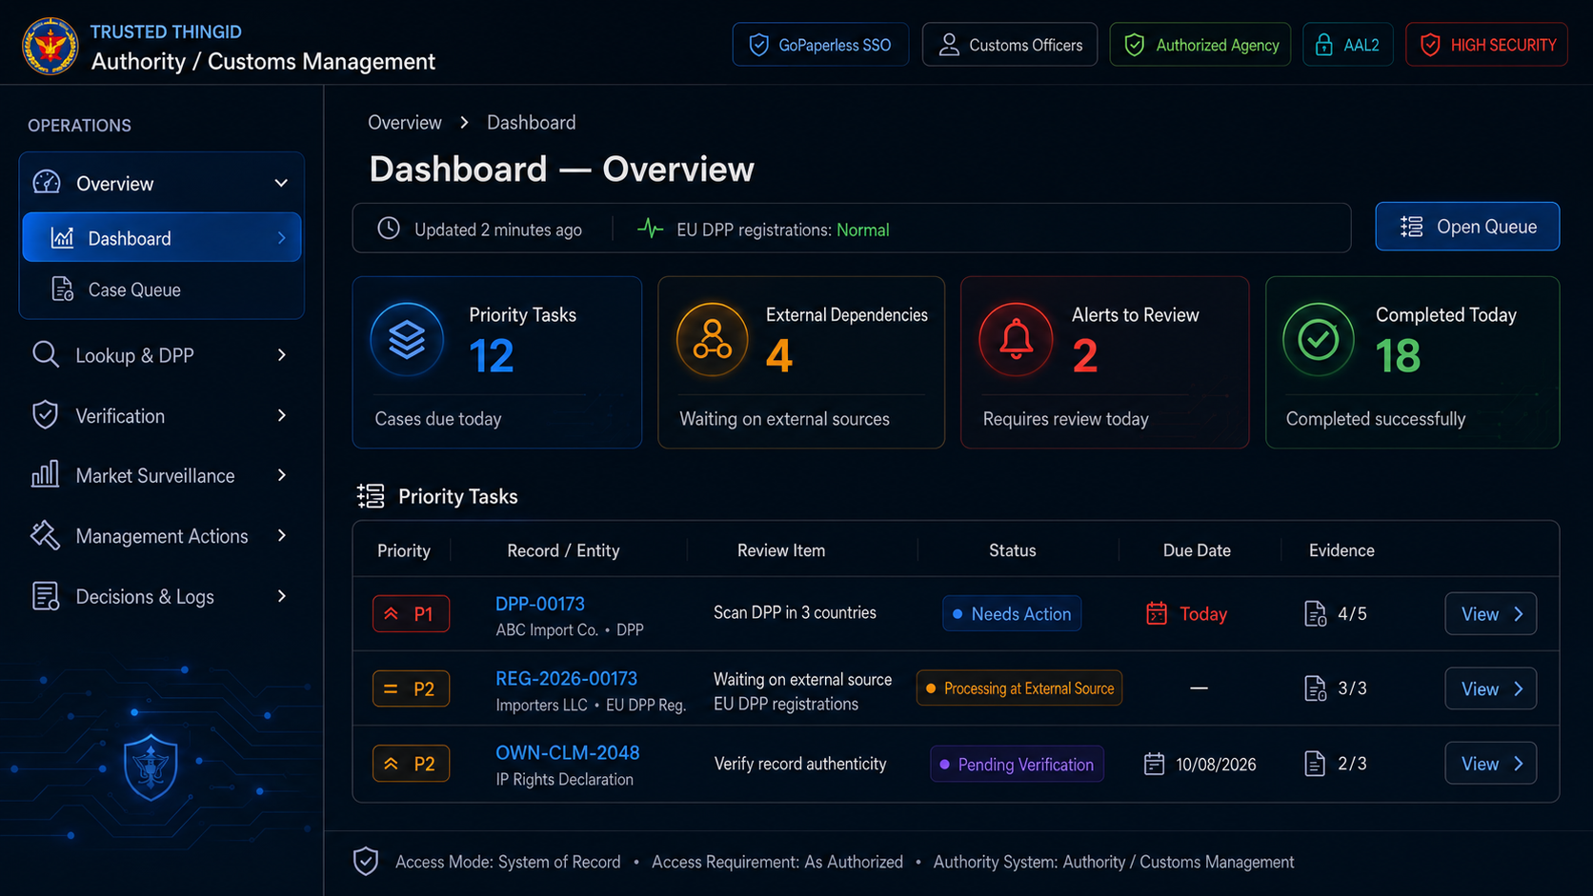The height and width of the screenshot is (896, 1593).
Task: Click the Open Queue button
Action: coord(1467,227)
